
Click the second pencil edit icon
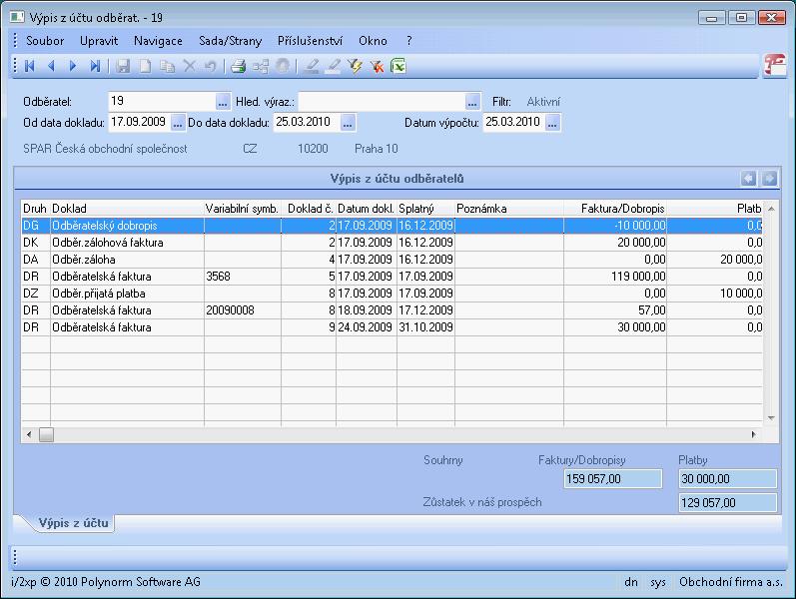pyautogui.click(x=333, y=66)
